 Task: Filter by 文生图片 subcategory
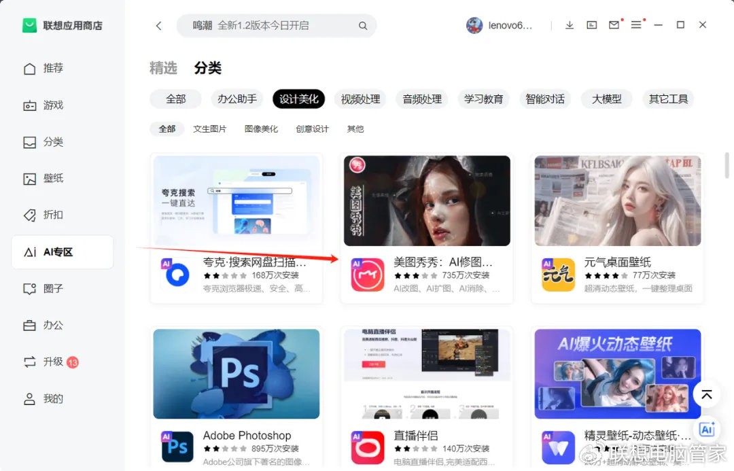coord(210,128)
